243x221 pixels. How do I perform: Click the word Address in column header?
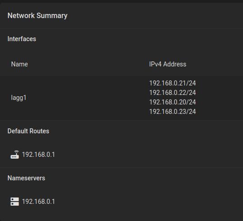175,64
